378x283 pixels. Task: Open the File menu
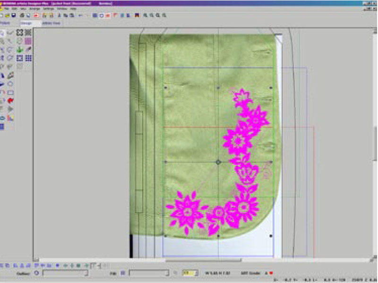[6, 8]
